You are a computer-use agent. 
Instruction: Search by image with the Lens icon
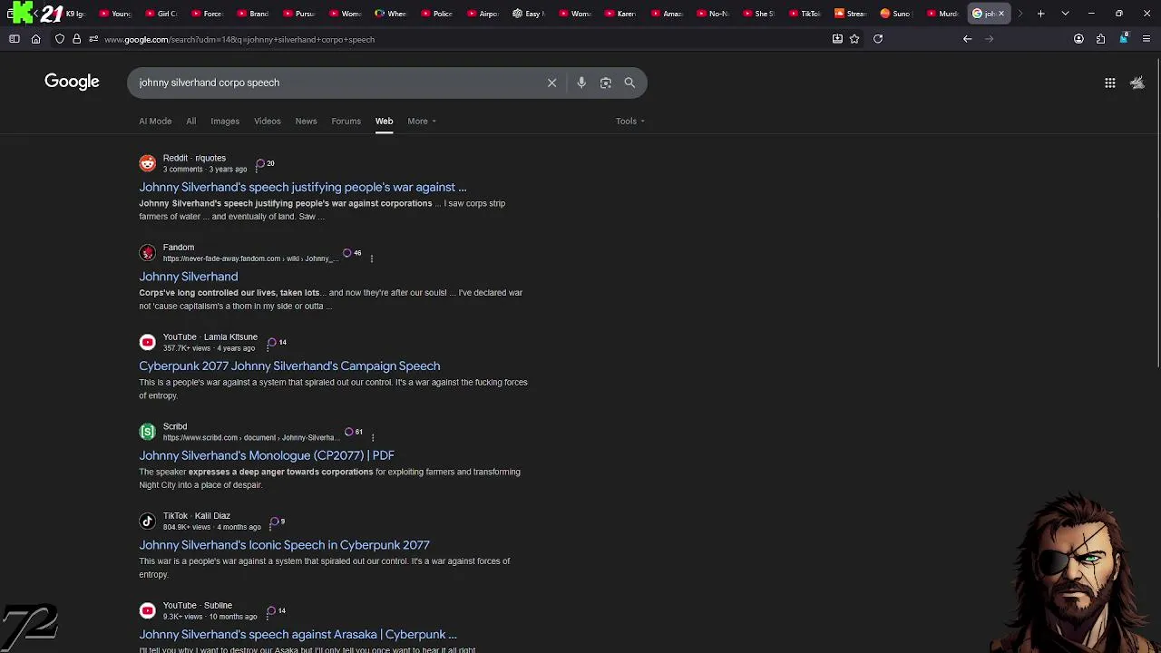(606, 83)
